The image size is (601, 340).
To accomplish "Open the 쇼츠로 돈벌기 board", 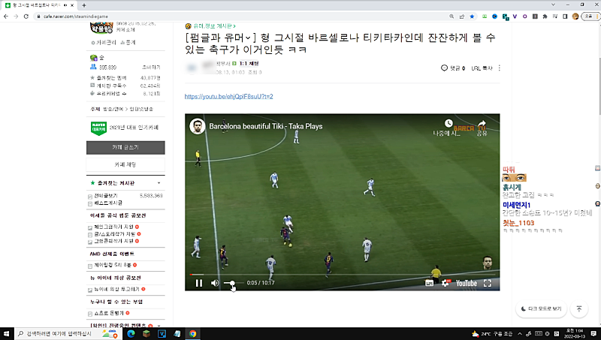I will click(x=109, y=313).
